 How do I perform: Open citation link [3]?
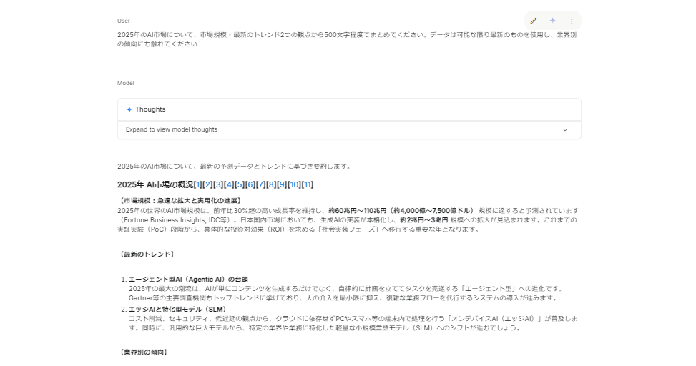[x=219, y=184]
